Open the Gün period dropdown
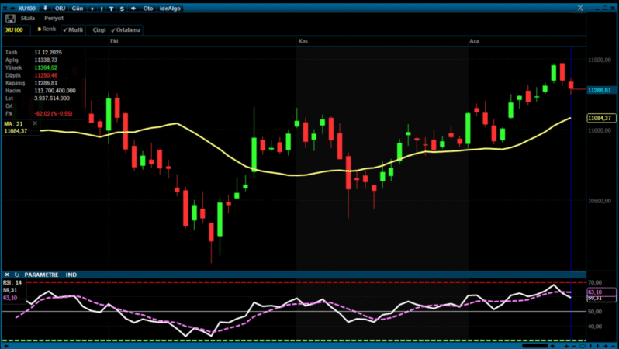 click(78, 8)
